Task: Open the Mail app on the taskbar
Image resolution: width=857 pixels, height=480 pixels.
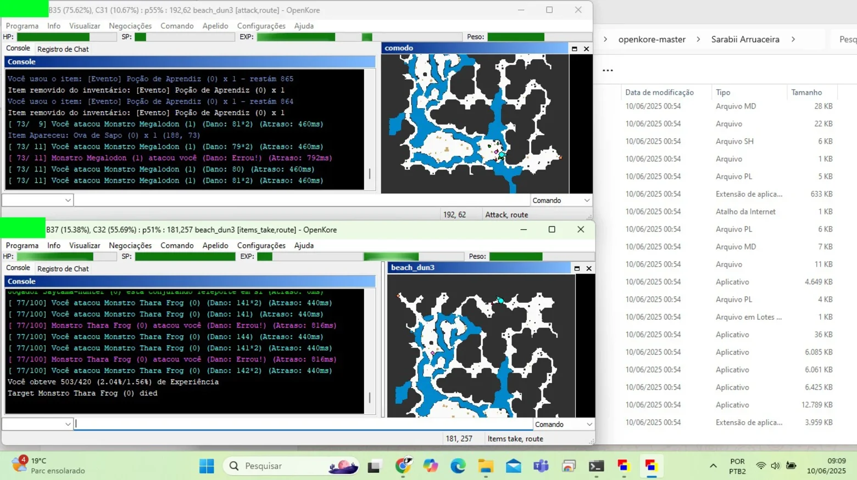Action: coord(514,466)
